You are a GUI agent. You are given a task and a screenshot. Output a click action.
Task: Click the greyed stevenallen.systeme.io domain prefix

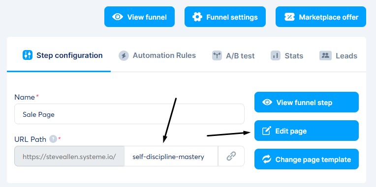coord(69,157)
